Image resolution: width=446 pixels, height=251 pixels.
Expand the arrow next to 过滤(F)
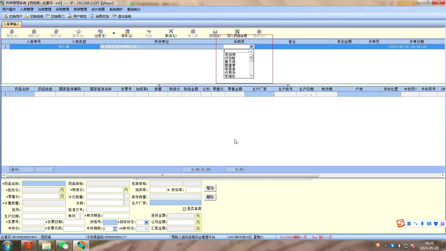(x=114, y=33)
